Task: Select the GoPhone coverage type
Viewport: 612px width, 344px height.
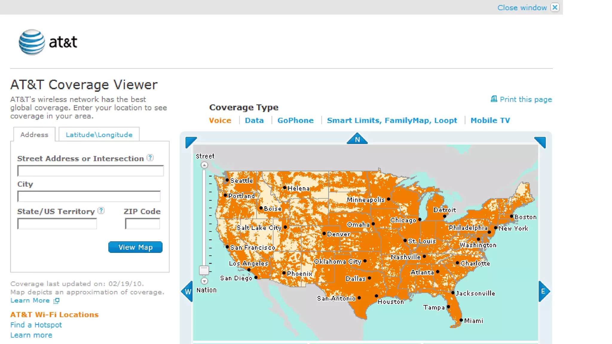Action: pos(295,120)
